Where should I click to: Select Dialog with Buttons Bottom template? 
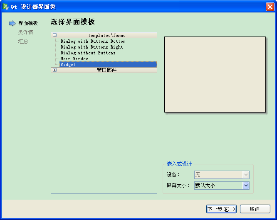[93, 41]
